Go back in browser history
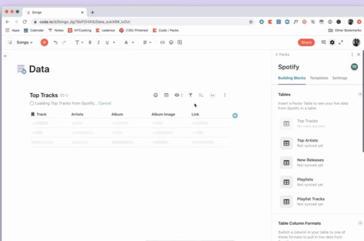Viewport: 364px width, 241px height. pyautogui.click(x=8, y=22)
